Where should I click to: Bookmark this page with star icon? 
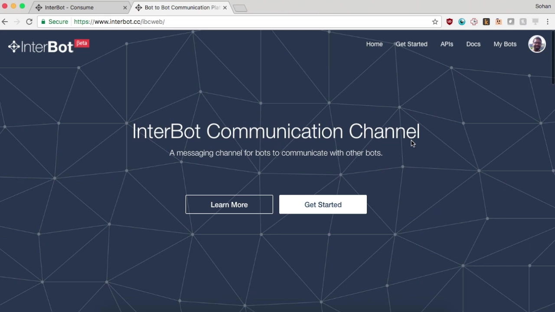[435, 22]
